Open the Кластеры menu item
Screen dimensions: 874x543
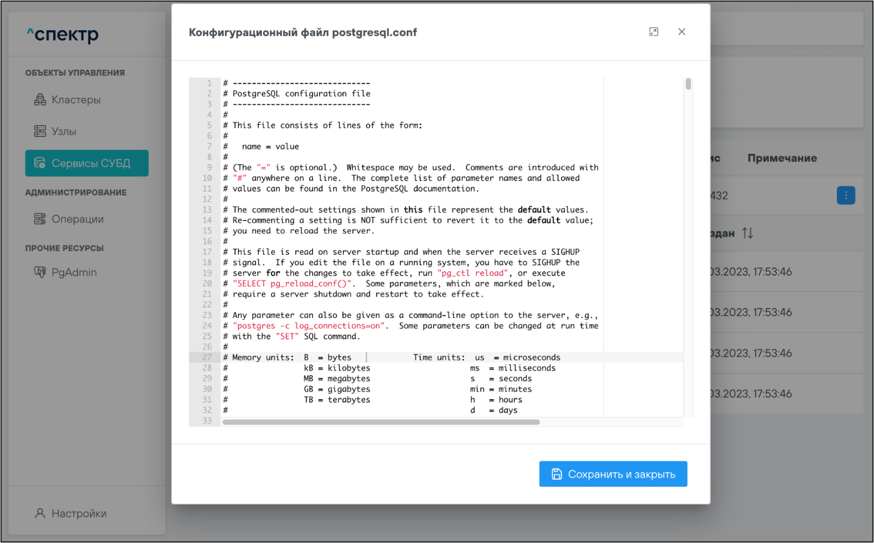[76, 100]
